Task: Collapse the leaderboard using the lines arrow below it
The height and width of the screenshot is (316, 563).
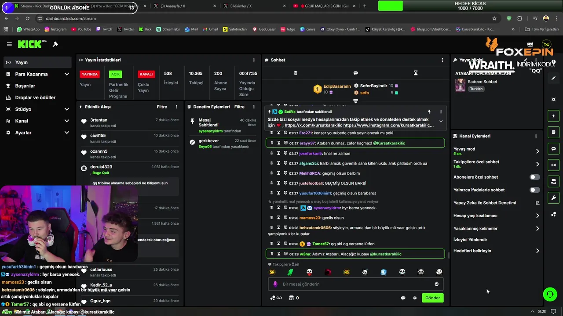Action: tap(355, 101)
